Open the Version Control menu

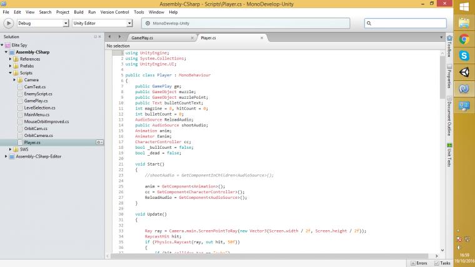(114, 12)
